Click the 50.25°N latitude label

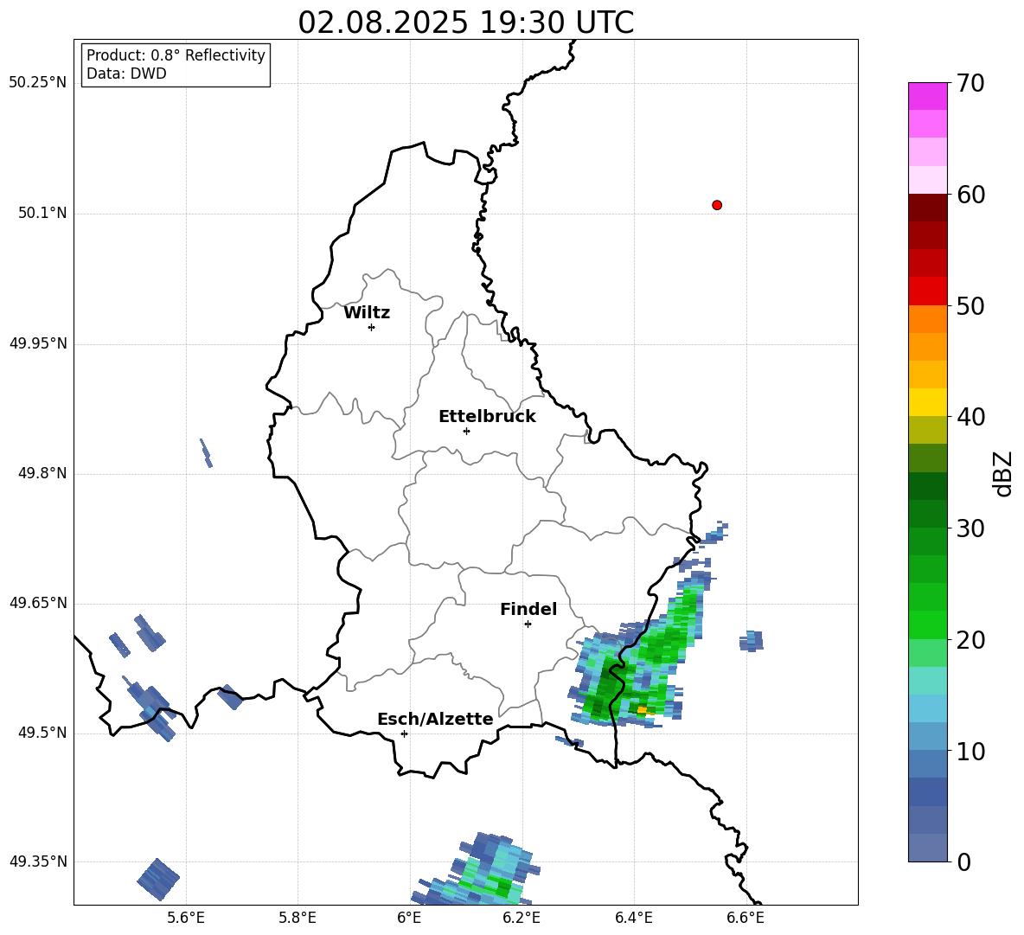pyautogui.click(x=38, y=83)
